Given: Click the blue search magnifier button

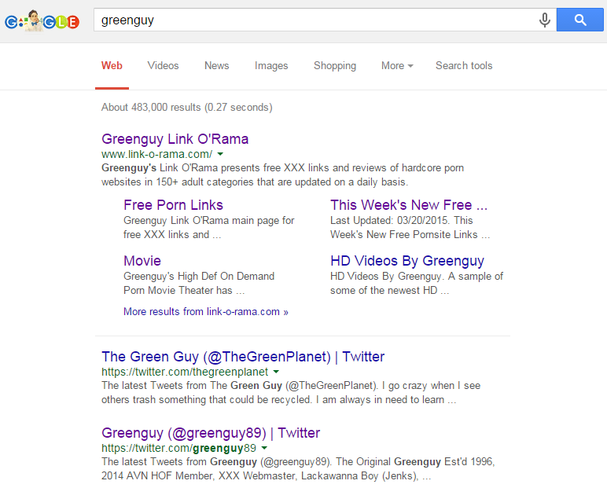Looking at the screenshot, I should pos(580,20).
